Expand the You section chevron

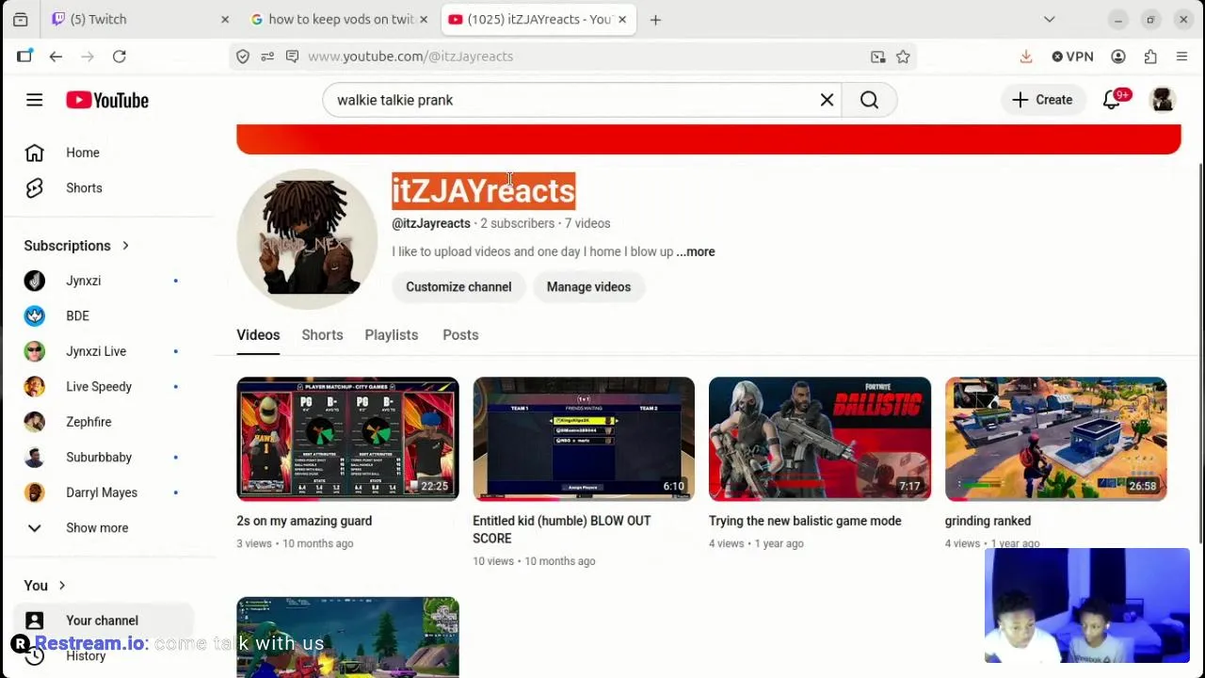coord(62,586)
